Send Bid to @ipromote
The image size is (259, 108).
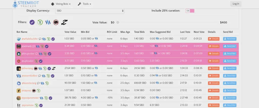230,105
